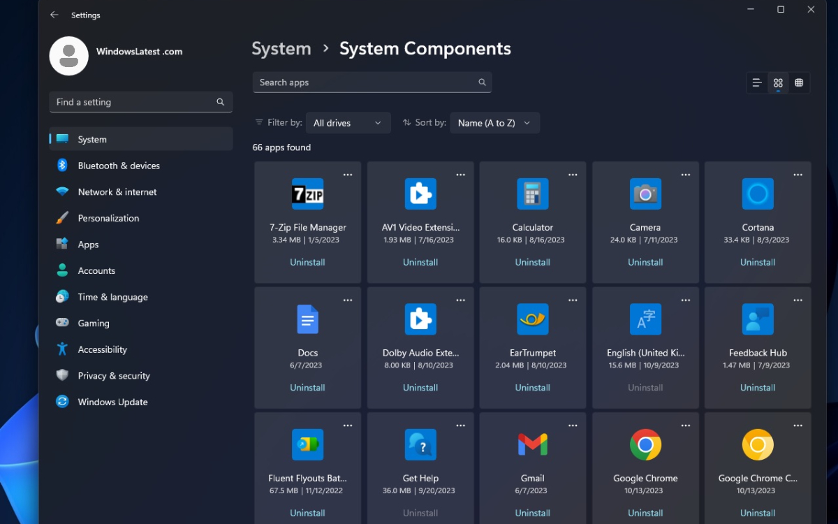This screenshot has width=838, height=524.
Task: Click the Google Chrome Canary icon
Action: pos(758,444)
